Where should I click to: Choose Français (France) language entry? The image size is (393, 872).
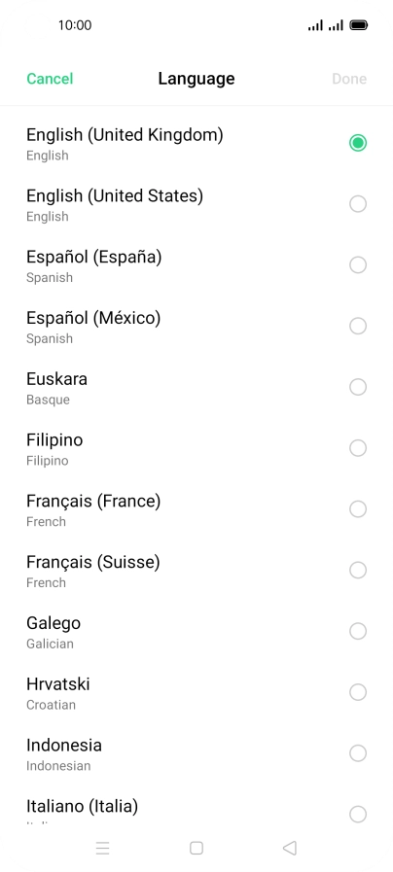click(x=196, y=509)
